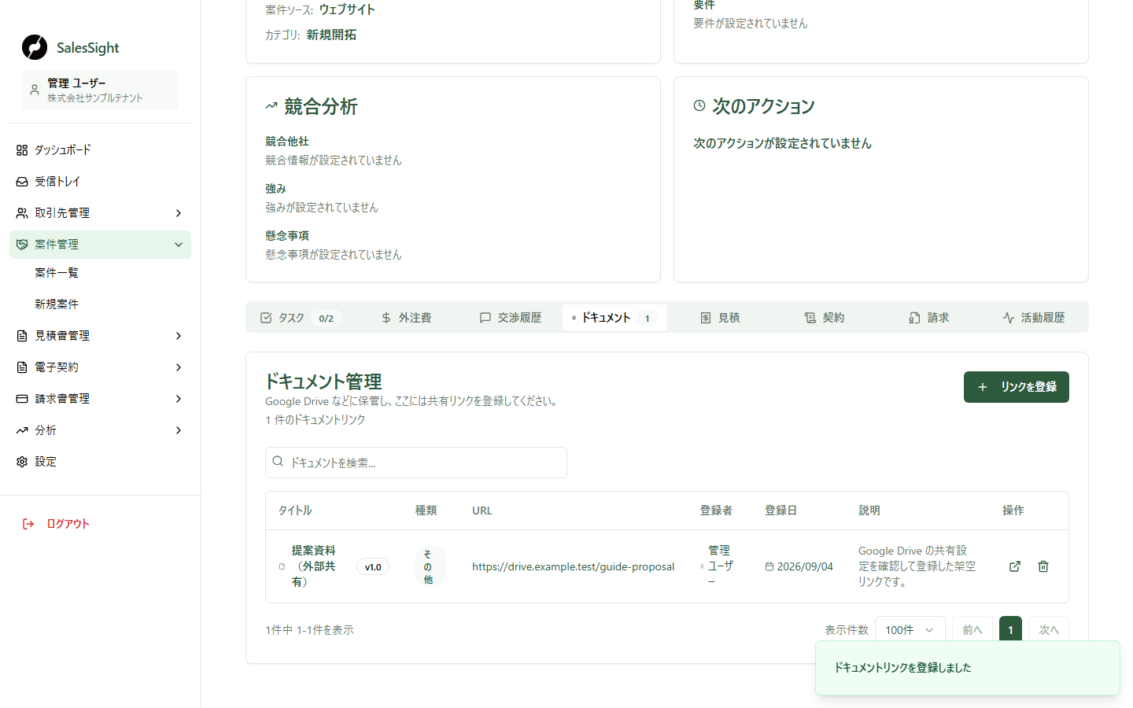Click the 前へ pagination button
The width and height of the screenshot is (1133, 708).
972,630
